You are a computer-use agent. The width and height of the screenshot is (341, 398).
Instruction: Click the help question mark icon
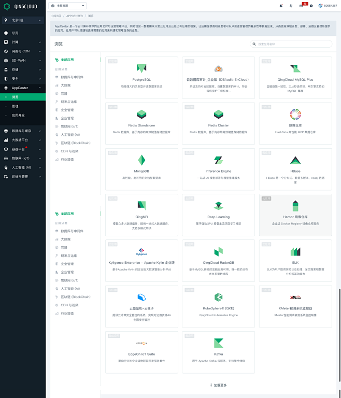311,5
